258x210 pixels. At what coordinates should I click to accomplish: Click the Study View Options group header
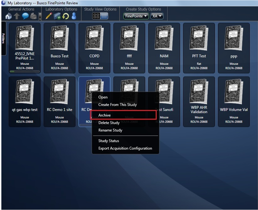click(x=100, y=9)
